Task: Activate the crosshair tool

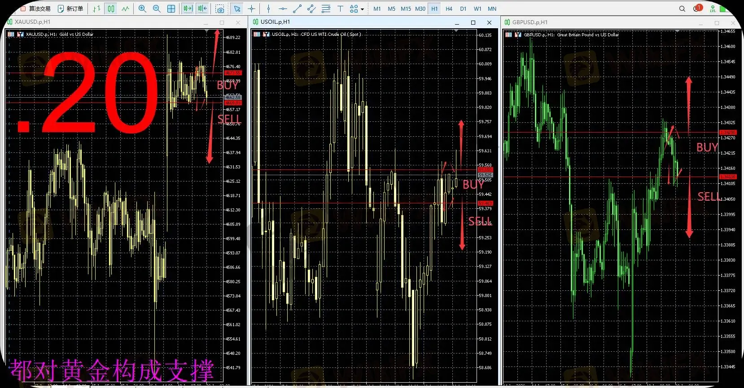Action: click(252, 9)
